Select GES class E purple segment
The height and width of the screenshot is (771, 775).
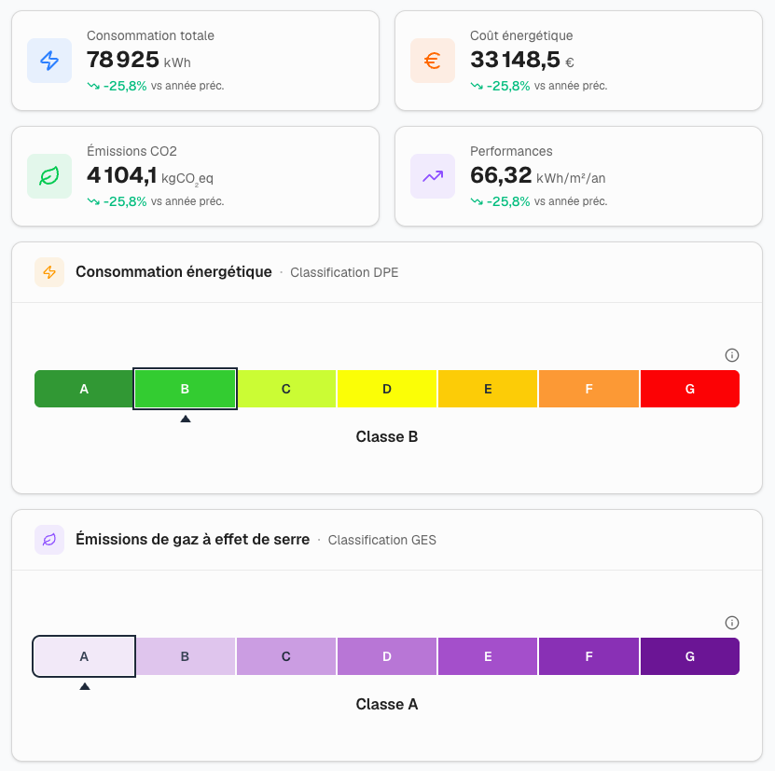coord(488,656)
